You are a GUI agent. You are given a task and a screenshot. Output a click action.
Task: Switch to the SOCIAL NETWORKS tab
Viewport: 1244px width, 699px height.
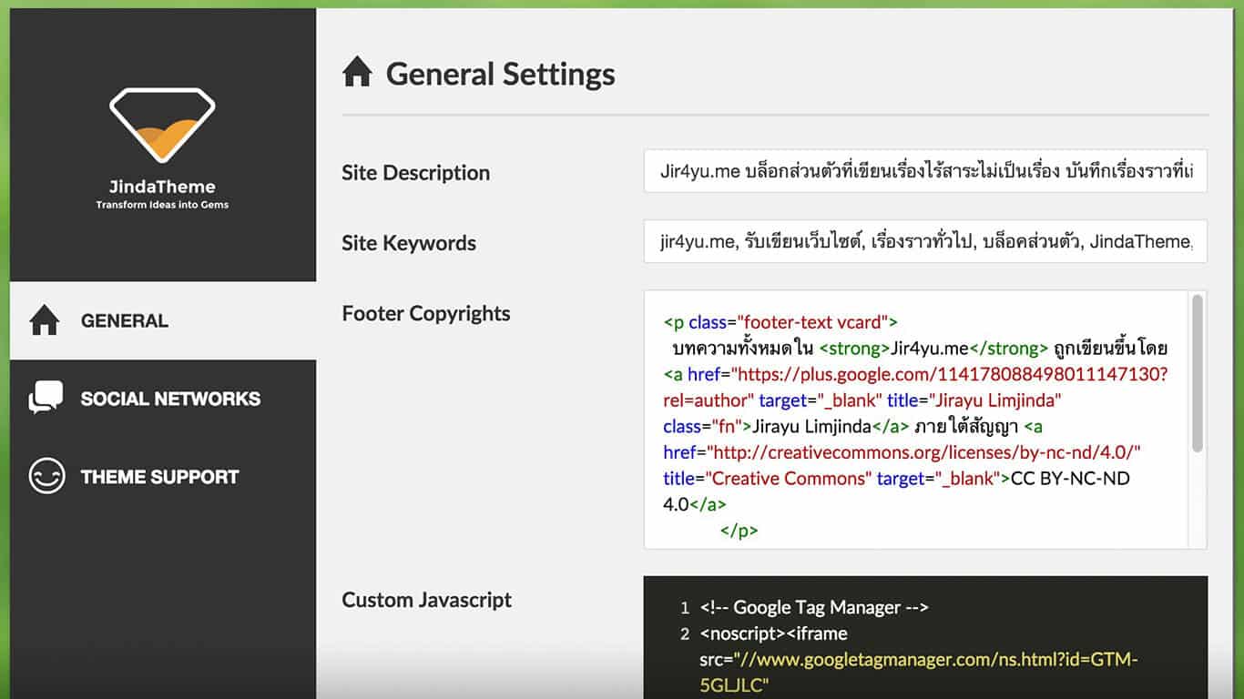click(x=163, y=399)
